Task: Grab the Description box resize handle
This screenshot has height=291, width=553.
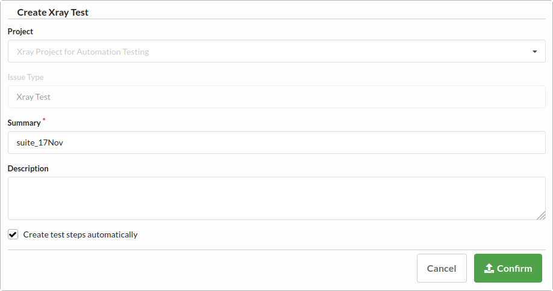Action: (541, 215)
